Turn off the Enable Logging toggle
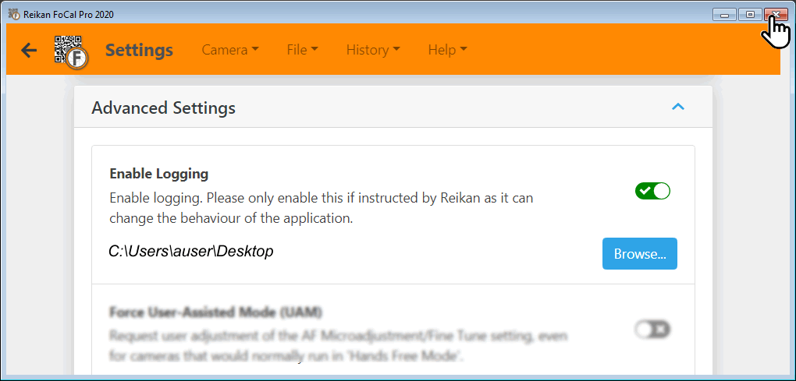Screen dimensions: 796x381 point(652,191)
